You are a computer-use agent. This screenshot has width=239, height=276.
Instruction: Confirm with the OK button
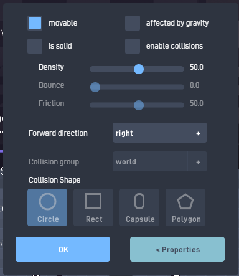(63, 249)
